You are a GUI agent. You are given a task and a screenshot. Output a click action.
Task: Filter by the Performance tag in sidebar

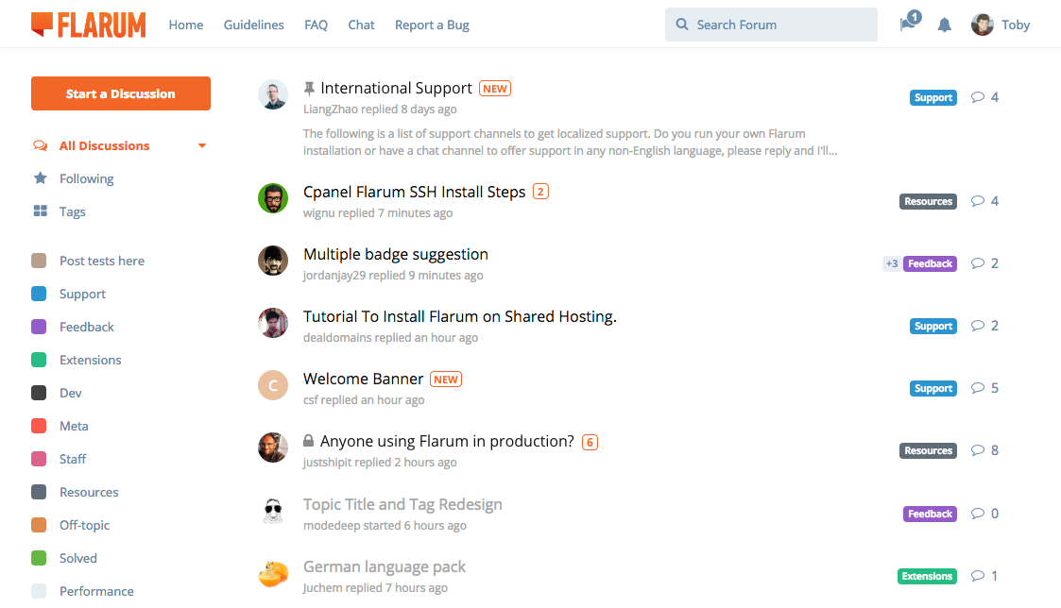point(96,592)
